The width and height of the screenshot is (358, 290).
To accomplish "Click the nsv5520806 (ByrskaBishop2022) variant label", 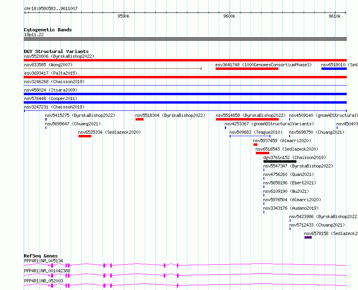I will (59, 56).
